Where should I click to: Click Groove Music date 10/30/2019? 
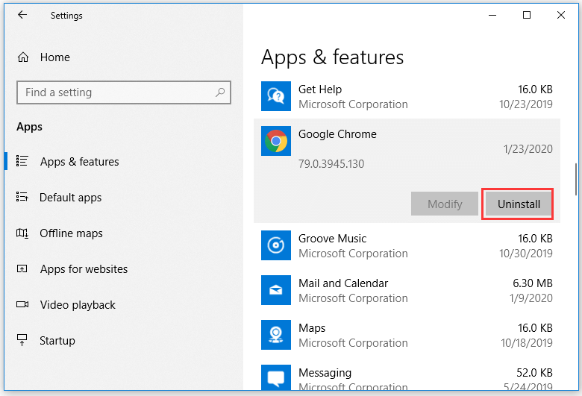(526, 254)
